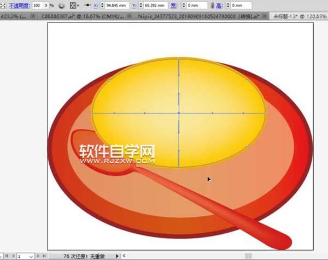Open the status bar options arrow

click(117, 256)
